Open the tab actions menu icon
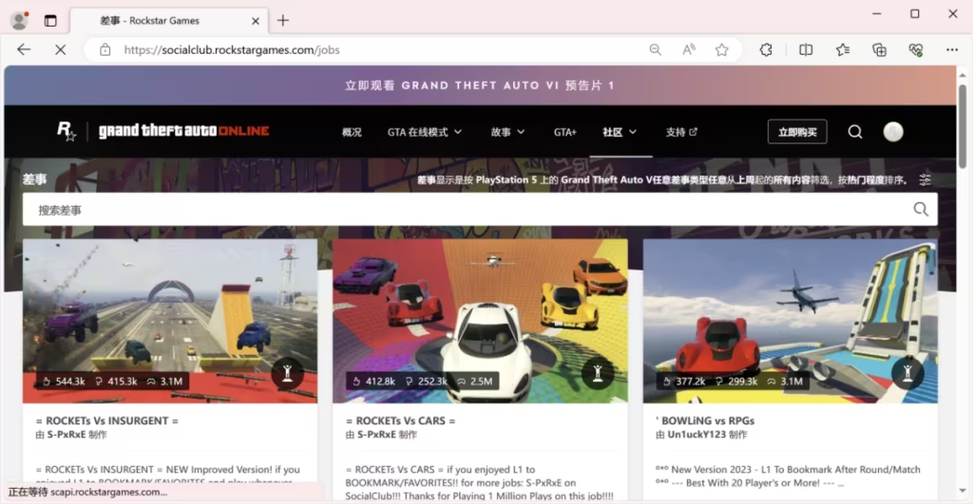Viewport: 973px width, 504px height. pos(50,21)
